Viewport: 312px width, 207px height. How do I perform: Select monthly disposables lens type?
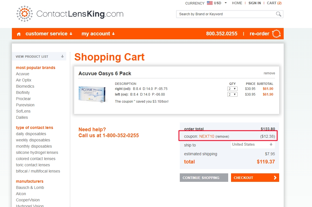(34, 146)
